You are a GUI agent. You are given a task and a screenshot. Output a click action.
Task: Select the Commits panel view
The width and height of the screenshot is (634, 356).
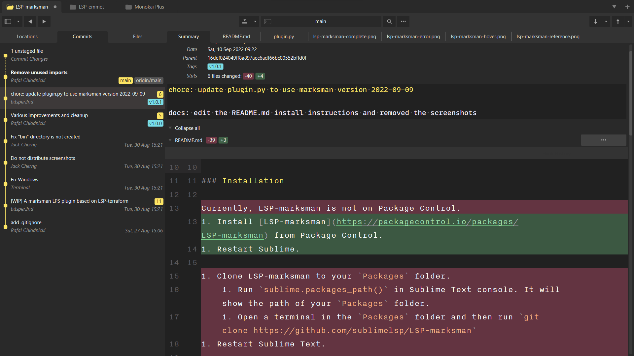pyautogui.click(x=82, y=37)
